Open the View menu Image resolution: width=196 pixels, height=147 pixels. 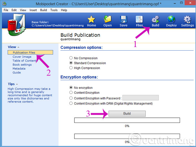(23, 10)
